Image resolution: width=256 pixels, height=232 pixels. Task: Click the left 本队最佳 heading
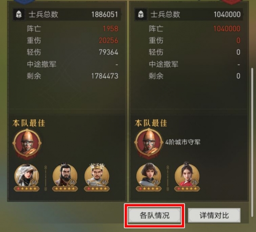[x=29, y=123]
